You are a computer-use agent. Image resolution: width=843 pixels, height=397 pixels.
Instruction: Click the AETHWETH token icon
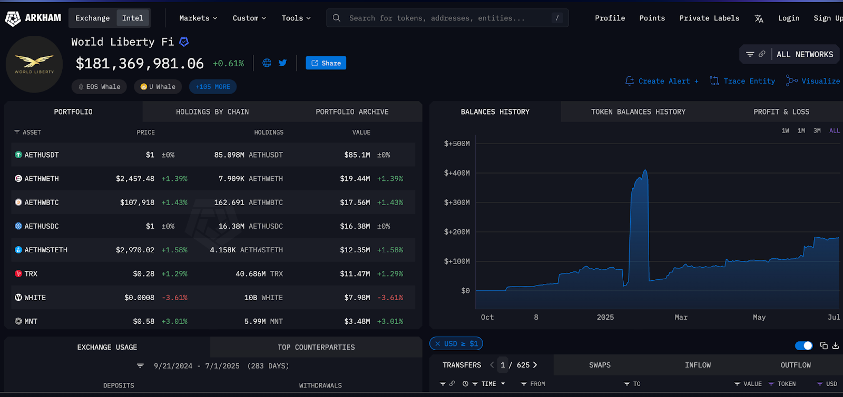click(18, 179)
